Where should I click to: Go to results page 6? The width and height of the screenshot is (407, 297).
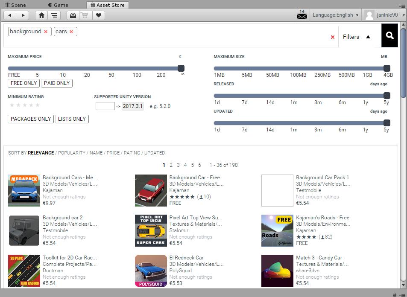coord(199,165)
